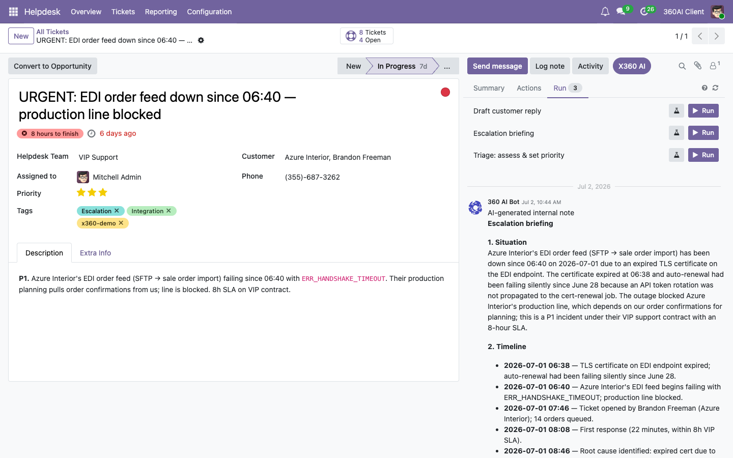Switch to the Description tab
733x458 pixels.
(44, 253)
